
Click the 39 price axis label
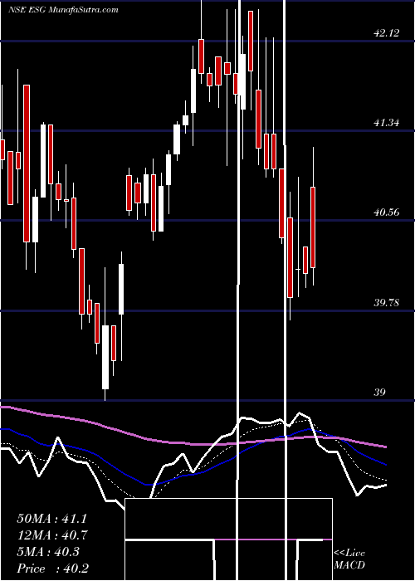(x=380, y=393)
